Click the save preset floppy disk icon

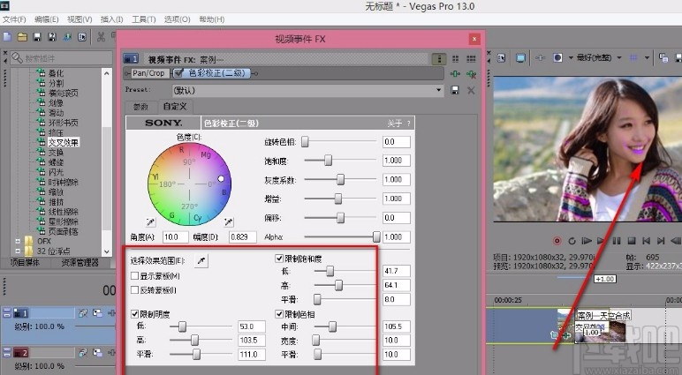coord(454,90)
